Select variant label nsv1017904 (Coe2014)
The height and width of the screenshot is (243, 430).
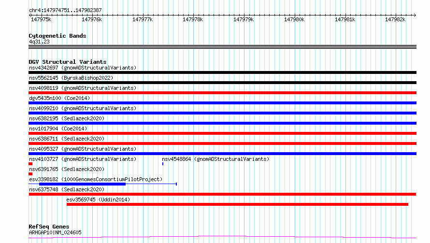pyautogui.click(x=58, y=129)
